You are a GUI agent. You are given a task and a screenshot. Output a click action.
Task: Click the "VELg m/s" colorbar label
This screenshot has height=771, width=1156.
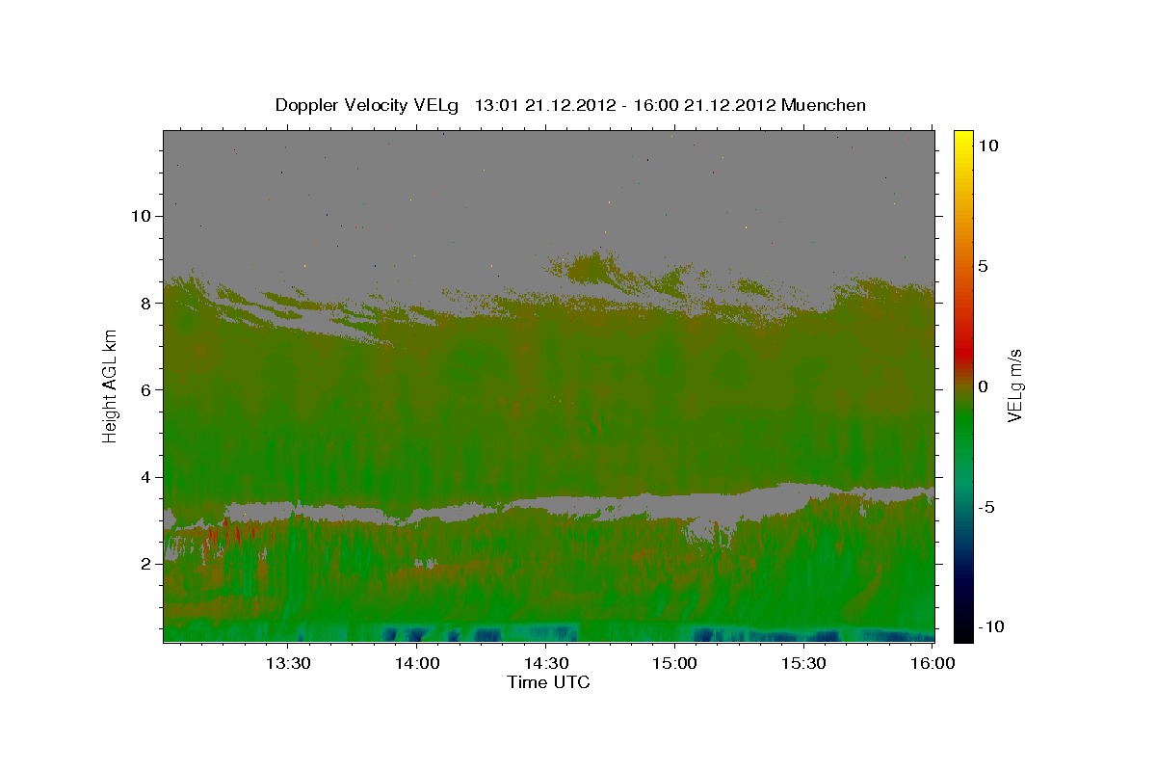click(x=1014, y=385)
